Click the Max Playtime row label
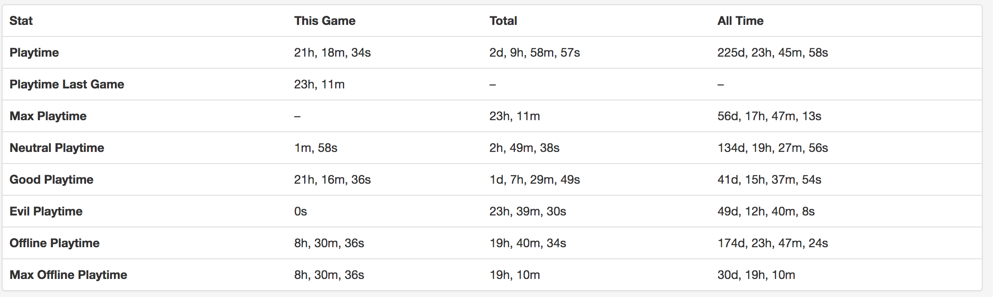Screen dimensions: 993x297 tap(48, 116)
